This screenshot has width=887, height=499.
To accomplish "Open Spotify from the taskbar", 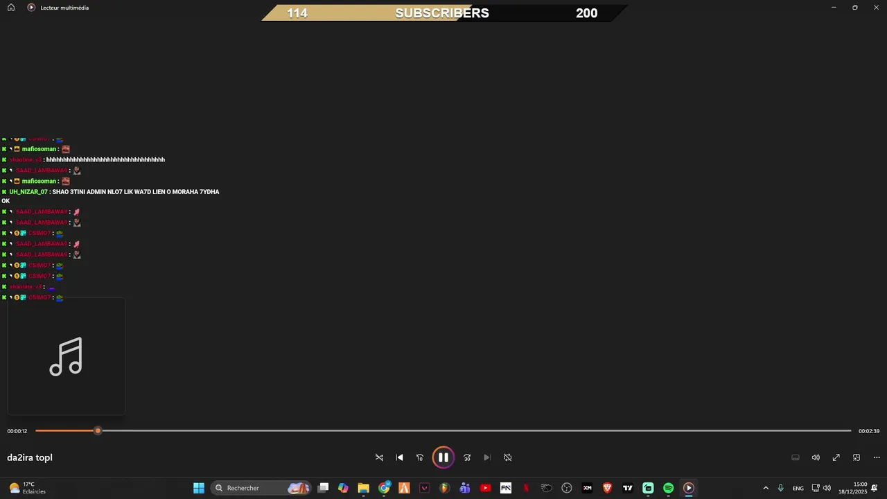I will point(669,488).
